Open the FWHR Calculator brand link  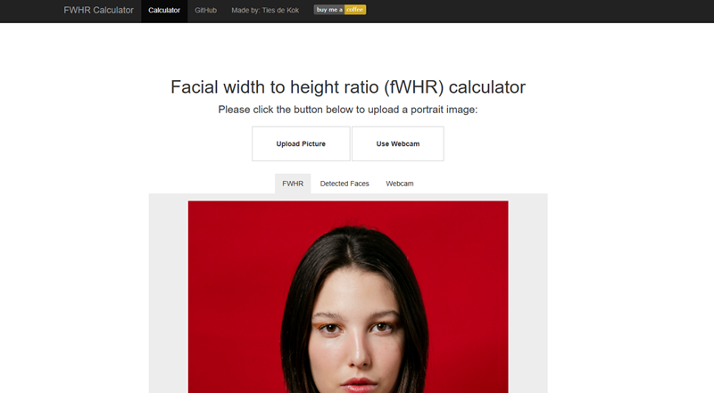coord(98,10)
